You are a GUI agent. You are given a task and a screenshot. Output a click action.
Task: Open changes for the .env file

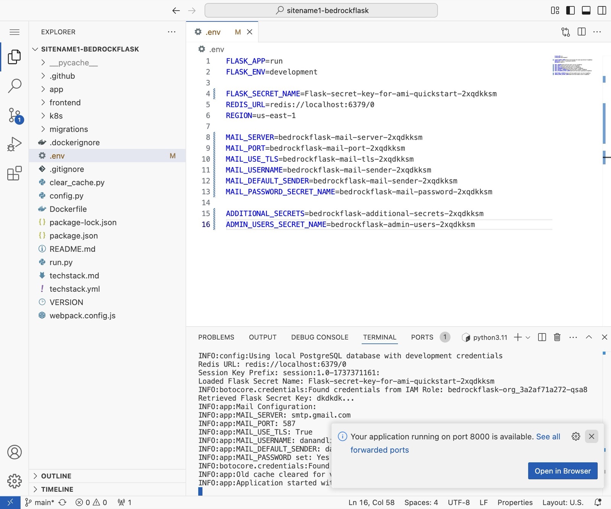566,32
